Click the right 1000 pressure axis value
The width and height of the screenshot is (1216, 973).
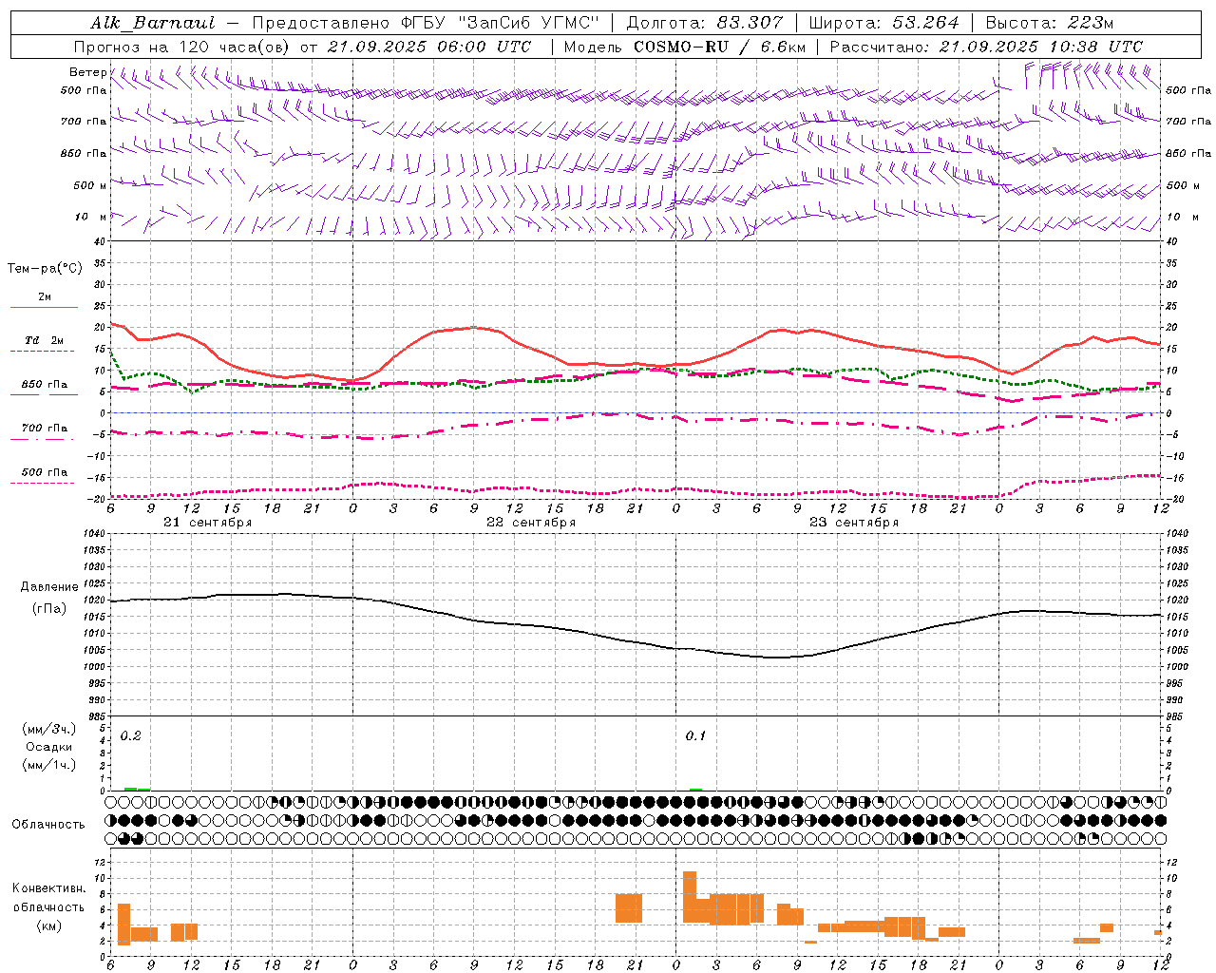[x=1176, y=667]
